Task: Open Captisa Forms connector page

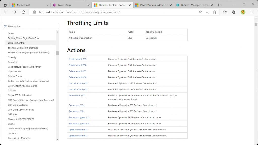Action: click(15, 76)
